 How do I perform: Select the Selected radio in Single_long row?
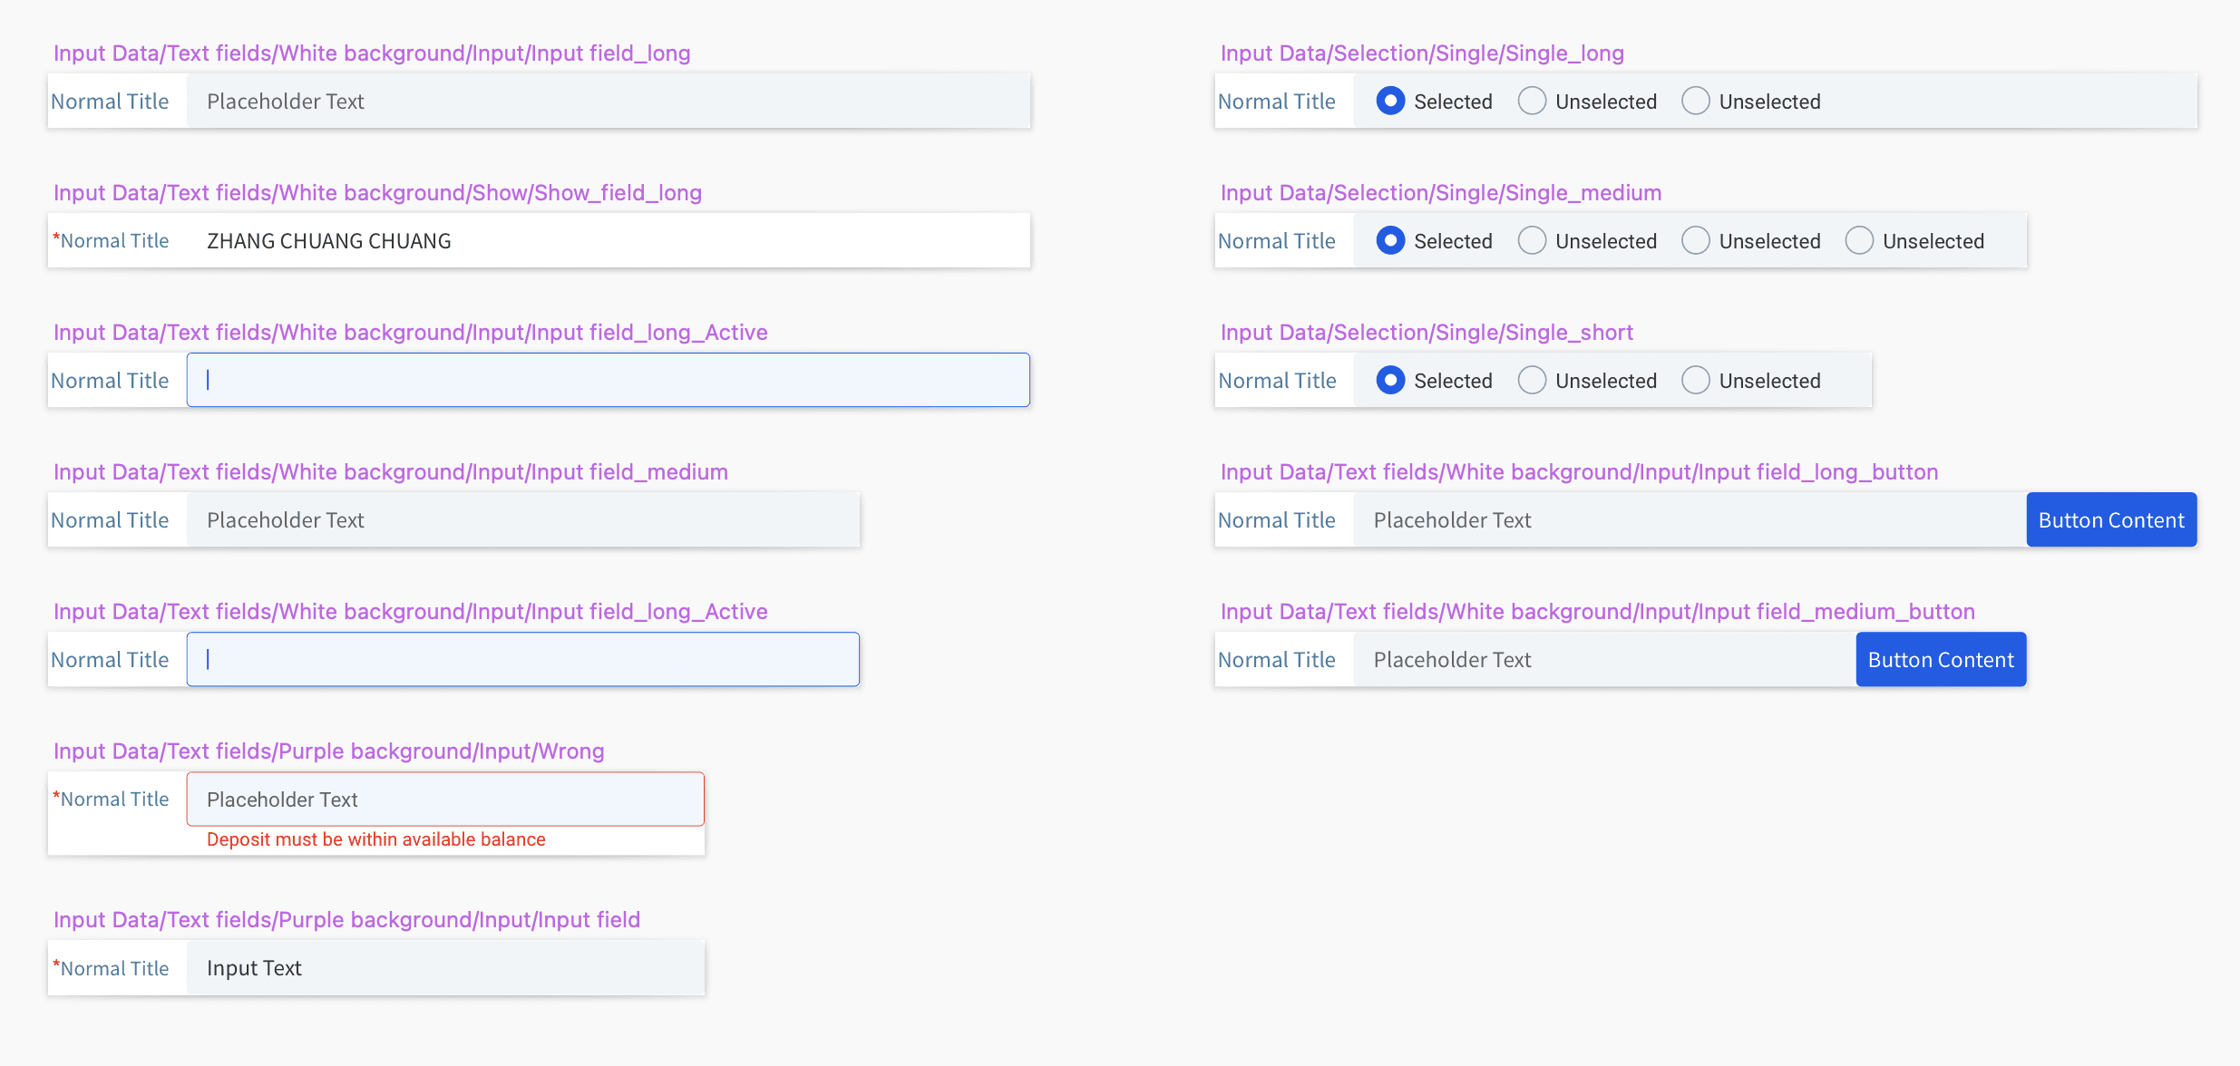[1390, 101]
